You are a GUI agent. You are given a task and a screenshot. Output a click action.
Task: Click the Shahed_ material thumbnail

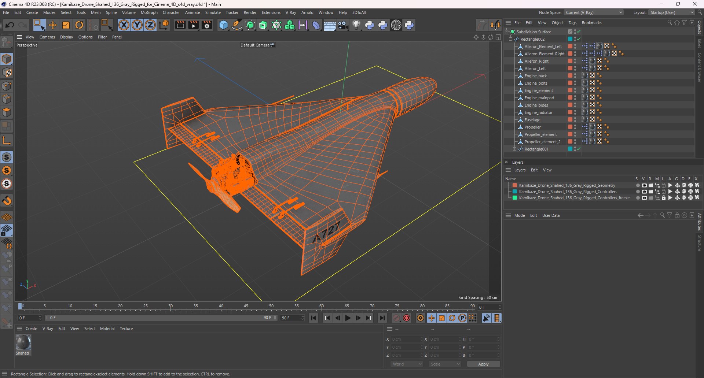click(x=23, y=343)
